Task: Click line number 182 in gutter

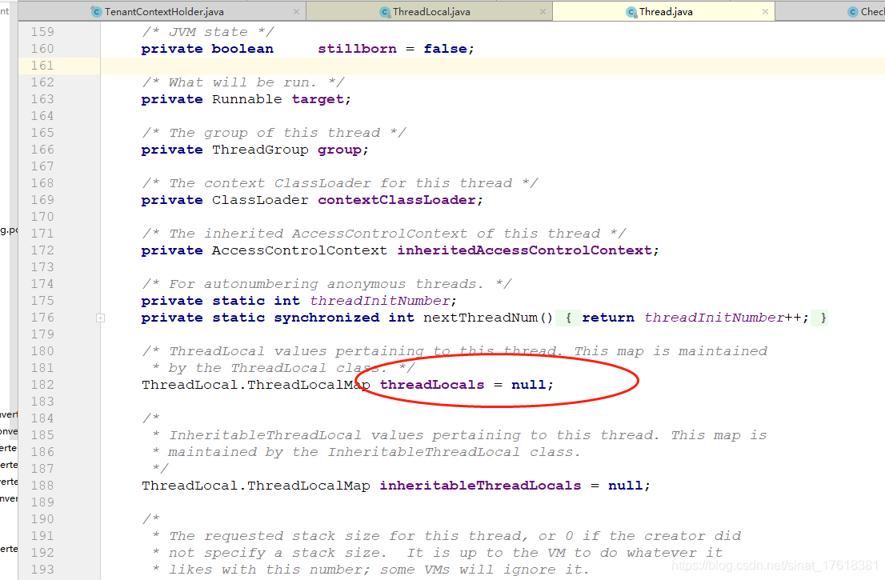Action: [42, 385]
